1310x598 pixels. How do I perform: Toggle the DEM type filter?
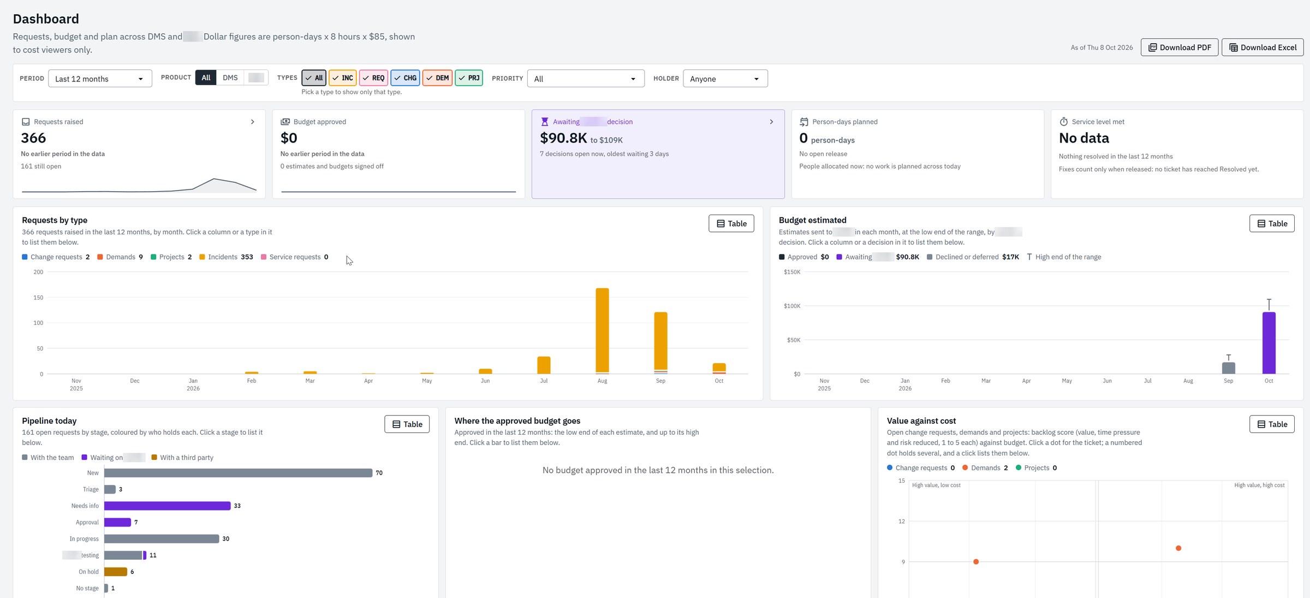pyautogui.click(x=437, y=78)
